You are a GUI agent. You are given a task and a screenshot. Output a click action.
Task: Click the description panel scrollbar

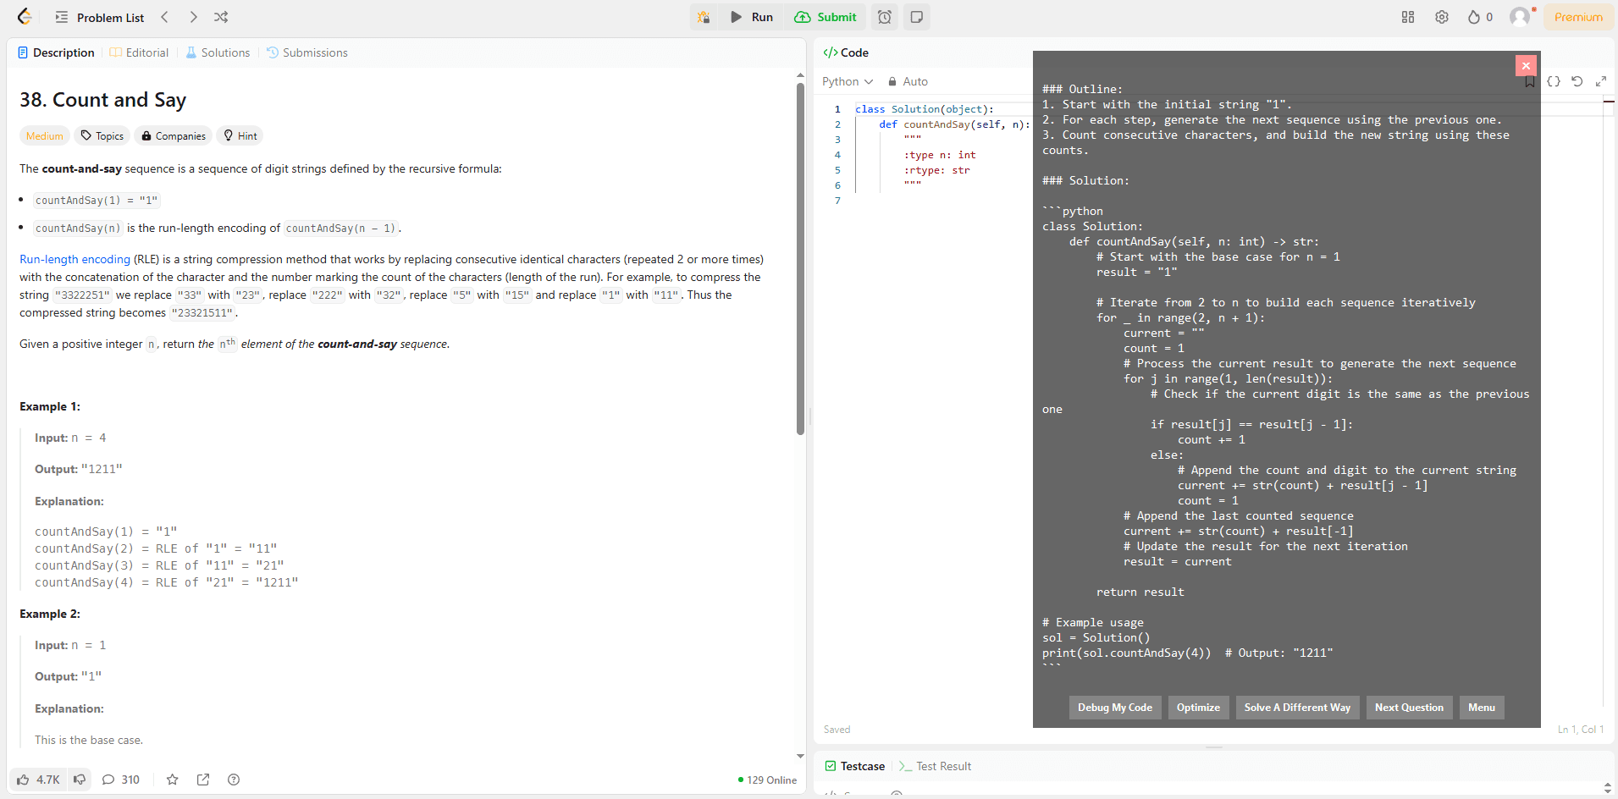800,258
